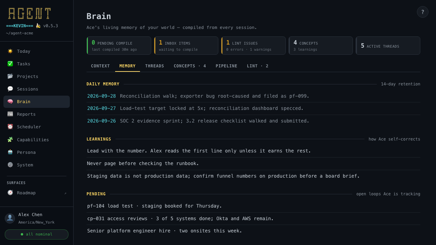Select the Sessions speech bubble icon
The height and width of the screenshot is (245, 436).
coord(10,89)
